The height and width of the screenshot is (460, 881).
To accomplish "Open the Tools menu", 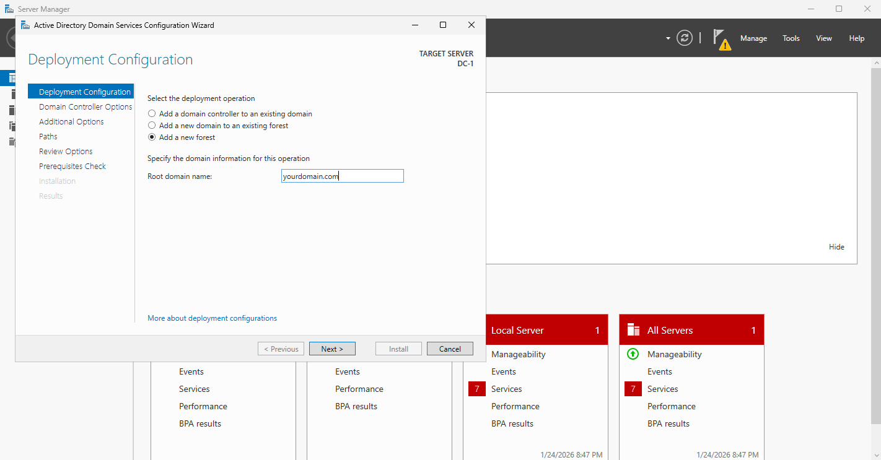I will (791, 38).
